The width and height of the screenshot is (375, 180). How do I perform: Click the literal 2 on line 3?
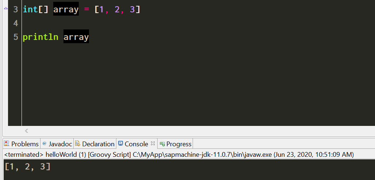(117, 9)
